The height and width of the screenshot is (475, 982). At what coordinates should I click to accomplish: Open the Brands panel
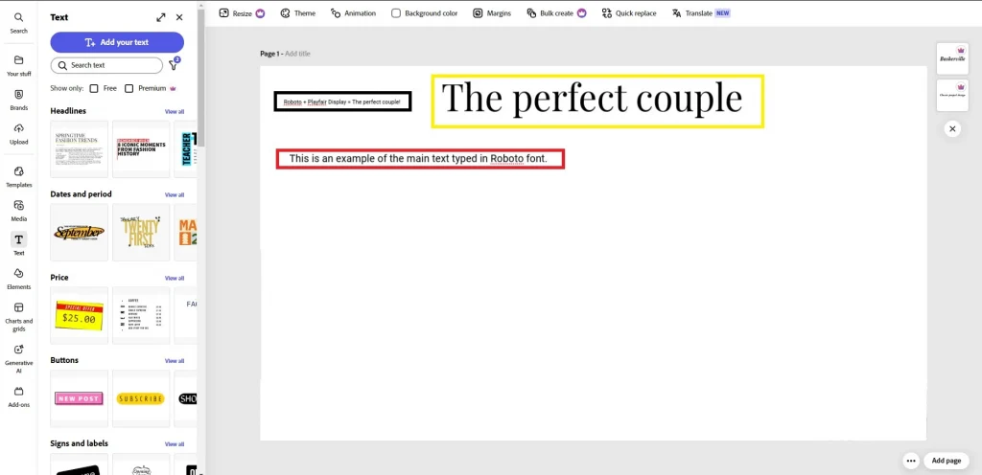[19, 100]
